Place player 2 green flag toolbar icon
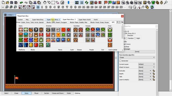The image size is (172, 96). 110,2
